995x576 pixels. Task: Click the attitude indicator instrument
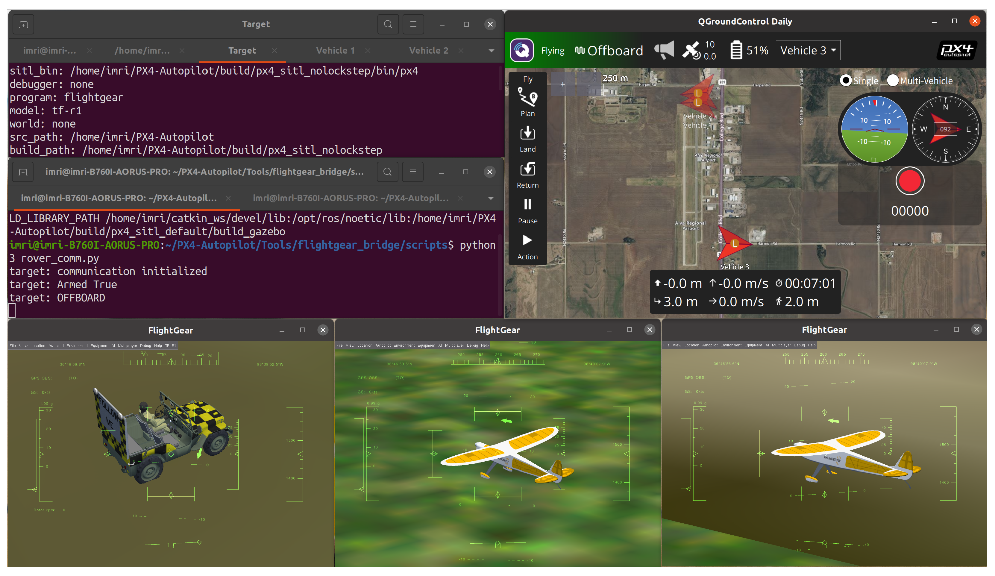(874, 129)
